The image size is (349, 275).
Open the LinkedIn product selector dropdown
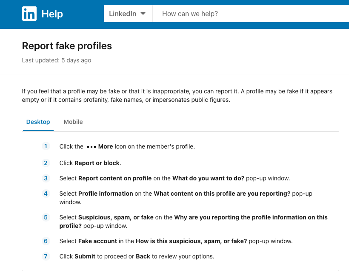point(128,13)
